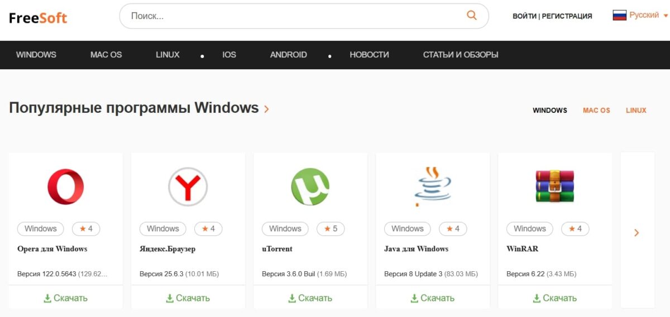Image resolution: width=670 pixels, height=317 pixels.
Task: Select the orange MAC OS filter tab
Action: click(x=596, y=111)
